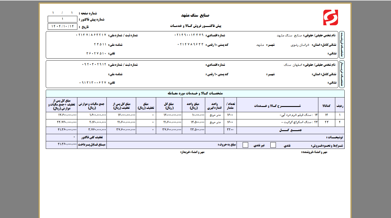The width and height of the screenshot is (391, 218).
Task: Click row one final amount ۱۷,۶۰۰,۰۰۰,۰۰۰
Action: pos(67,115)
